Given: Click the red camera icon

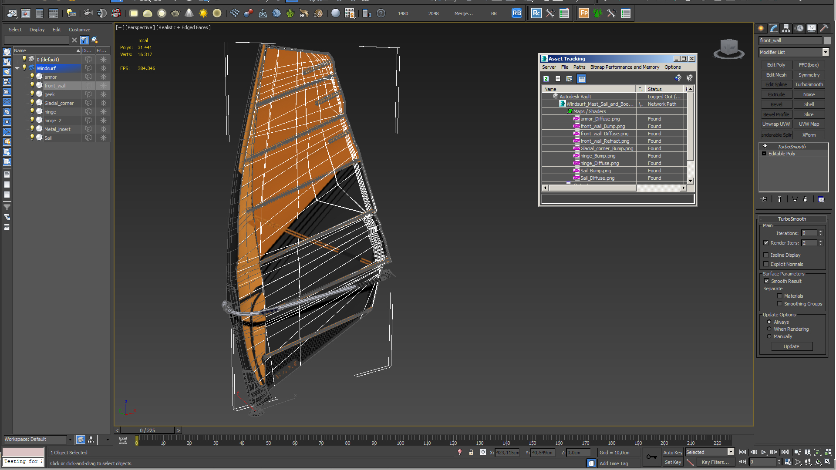Looking at the screenshot, I should [116, 13].
